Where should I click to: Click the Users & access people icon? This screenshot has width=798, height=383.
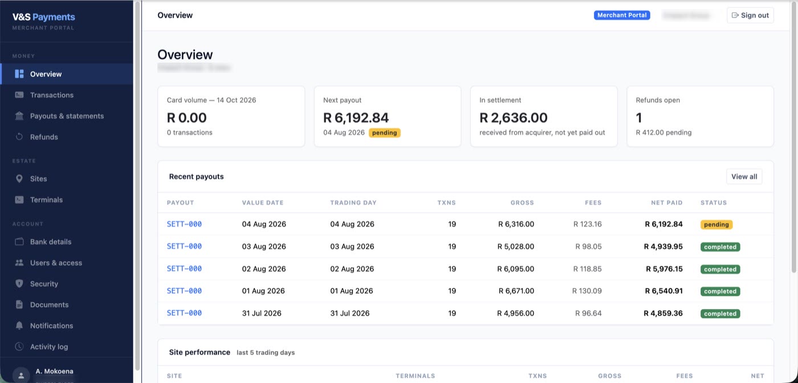coord(19,263)
